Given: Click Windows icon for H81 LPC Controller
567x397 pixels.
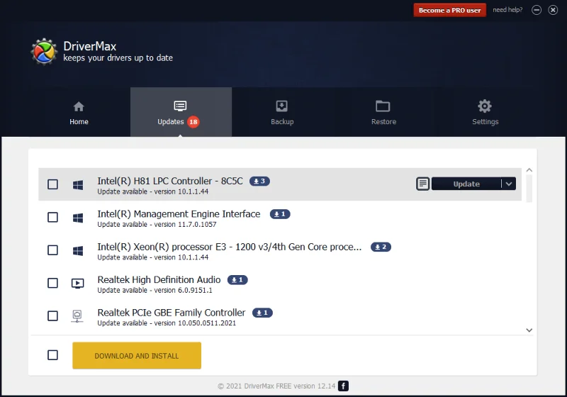Looking at the screenshot, I should [x=78, y=185].
